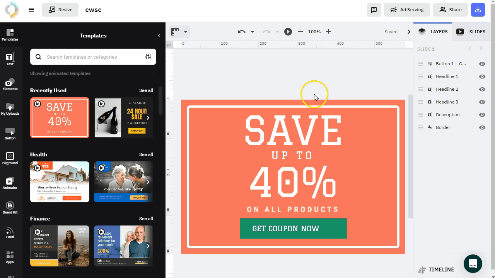The height and width of the screenshot is (278, 495).
Task: Select the Layers tab
Action: 433,32
